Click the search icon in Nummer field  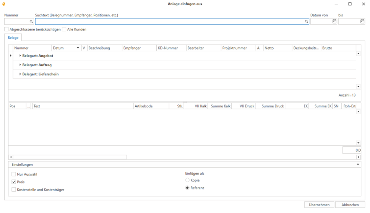tap(31, 22)
